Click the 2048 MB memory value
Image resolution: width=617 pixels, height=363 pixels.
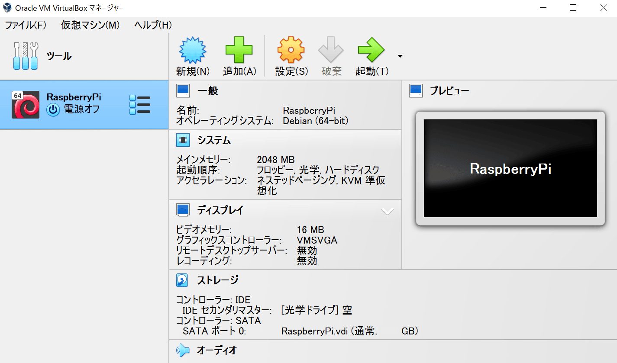coord(276,160)
